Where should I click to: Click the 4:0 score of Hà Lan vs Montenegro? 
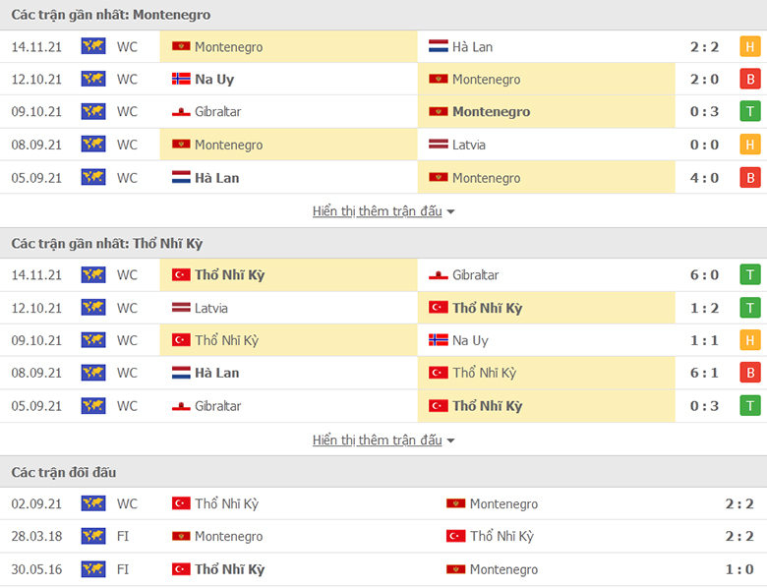point(704,178)
